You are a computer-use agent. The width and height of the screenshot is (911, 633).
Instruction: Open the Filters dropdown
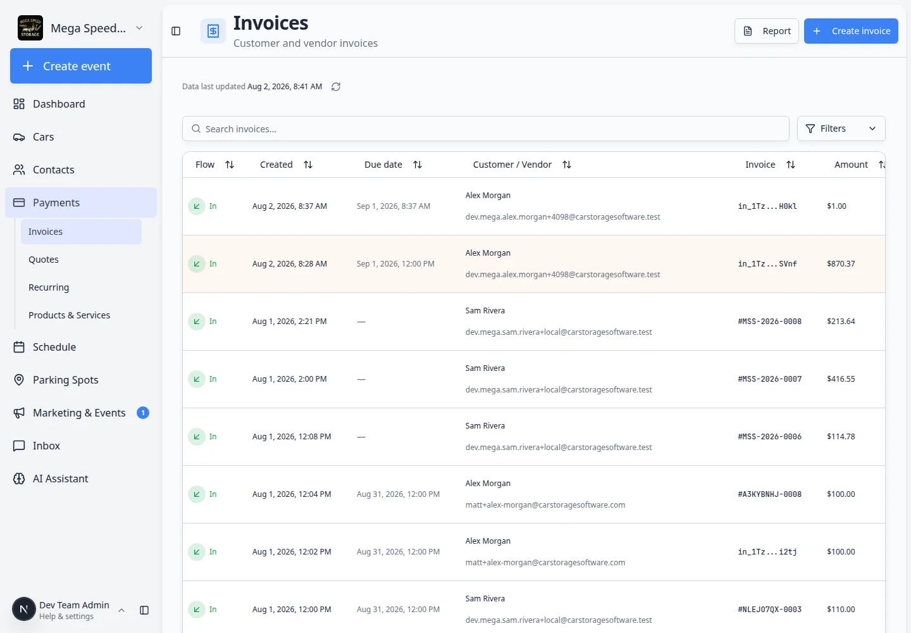(841, 128)
